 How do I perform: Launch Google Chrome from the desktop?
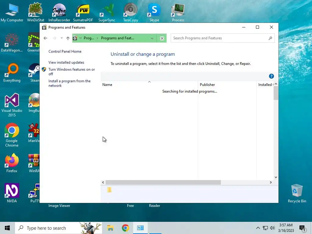(x=12, y=135)
